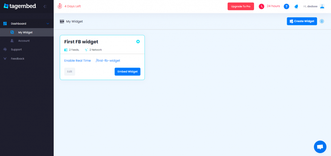Open /first-fb-widget link
Screen dimensions: 331x156
coord(108,61)
